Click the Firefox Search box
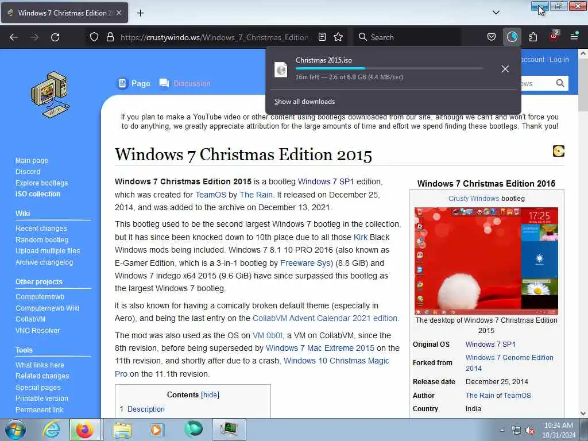588x441 pixels. click(407, 37)
